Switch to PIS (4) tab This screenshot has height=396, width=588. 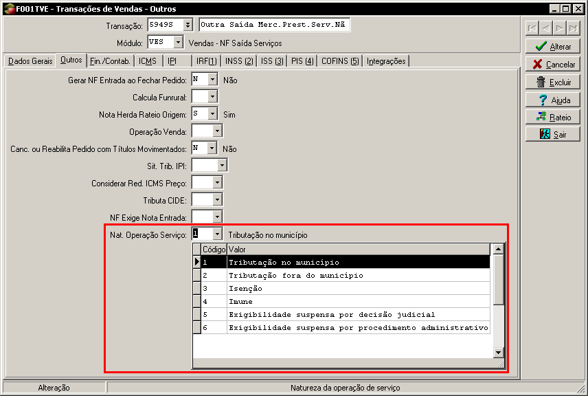pos(302,61)
